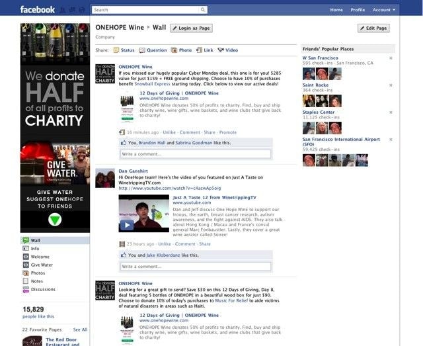
Task: Open friend requests icon in top bar
Action: tap(63, 10)
